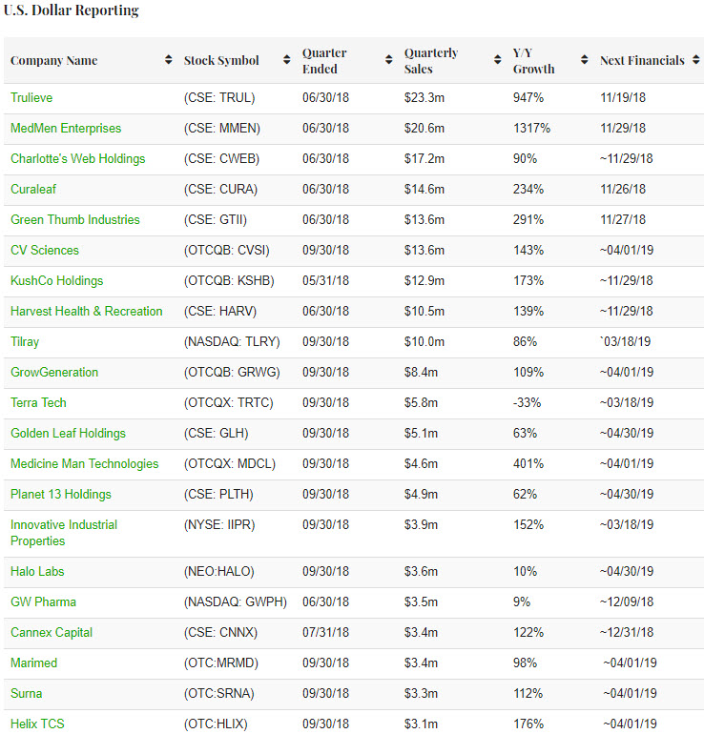Select Green Thumb Industries link
Viewport: 704px width, 734px height.
pos(74,219)
